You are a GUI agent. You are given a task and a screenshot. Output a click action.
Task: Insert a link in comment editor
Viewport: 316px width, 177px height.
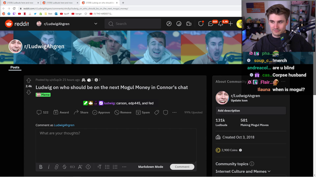click(x=56, y=167)
